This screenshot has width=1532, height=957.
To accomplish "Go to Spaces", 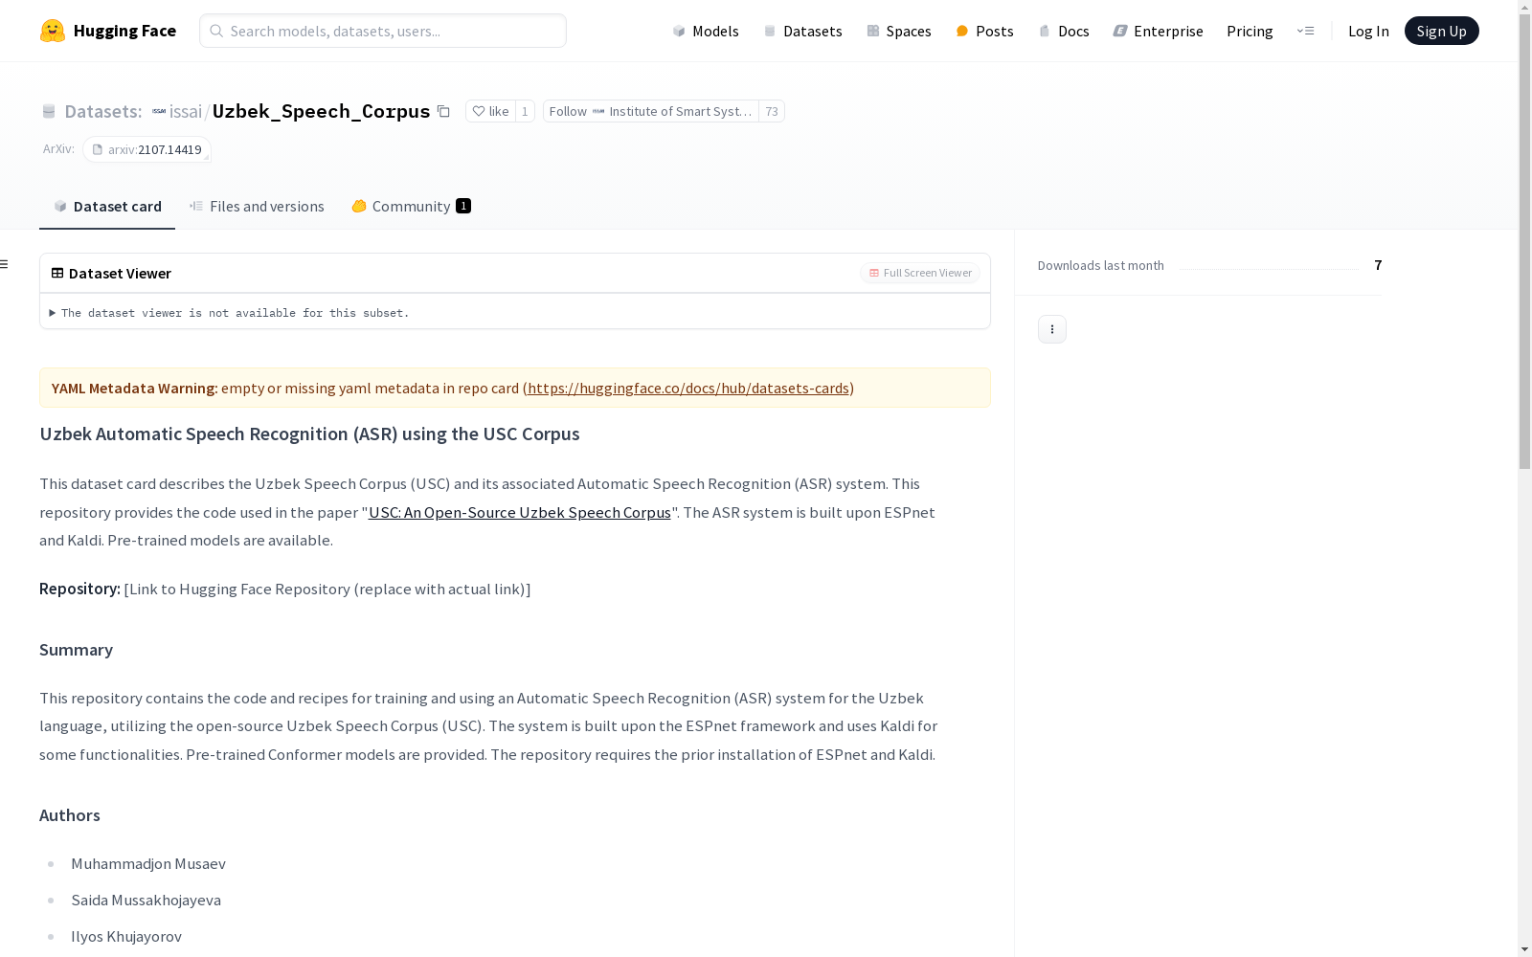I will 898,31.
